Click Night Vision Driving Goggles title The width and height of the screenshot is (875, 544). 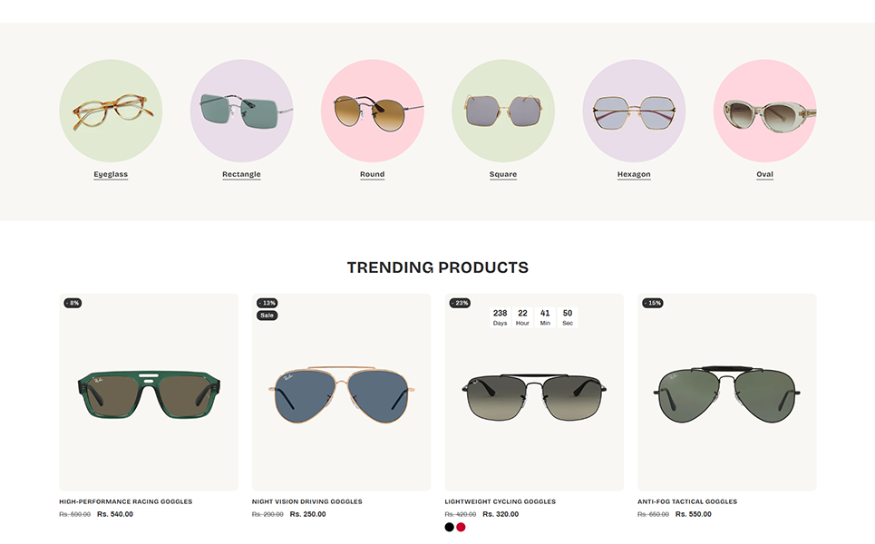click(306, 501)
